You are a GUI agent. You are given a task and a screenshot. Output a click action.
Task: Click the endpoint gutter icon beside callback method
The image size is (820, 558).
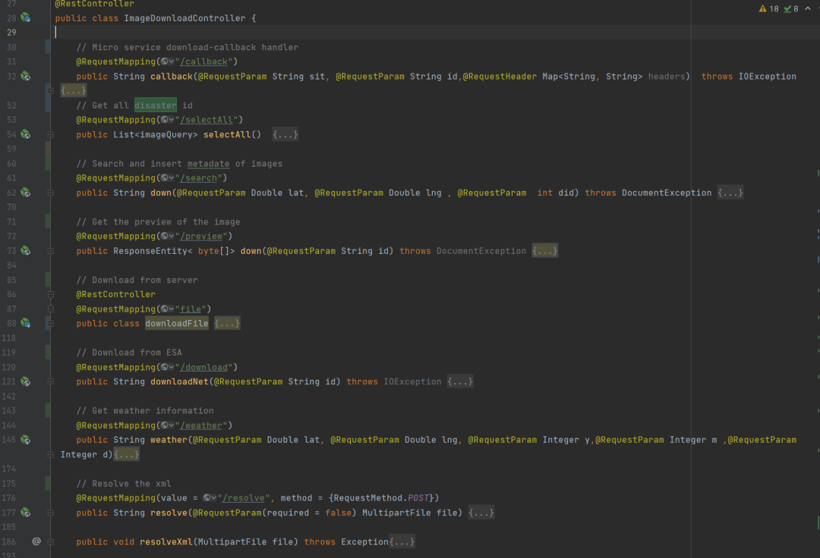pos(25,76)
